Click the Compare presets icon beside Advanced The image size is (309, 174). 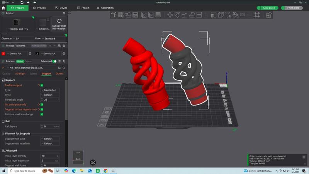tap(64, 61)
